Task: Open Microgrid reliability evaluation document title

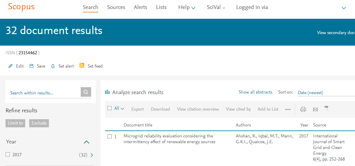Action: coord(170,139)
